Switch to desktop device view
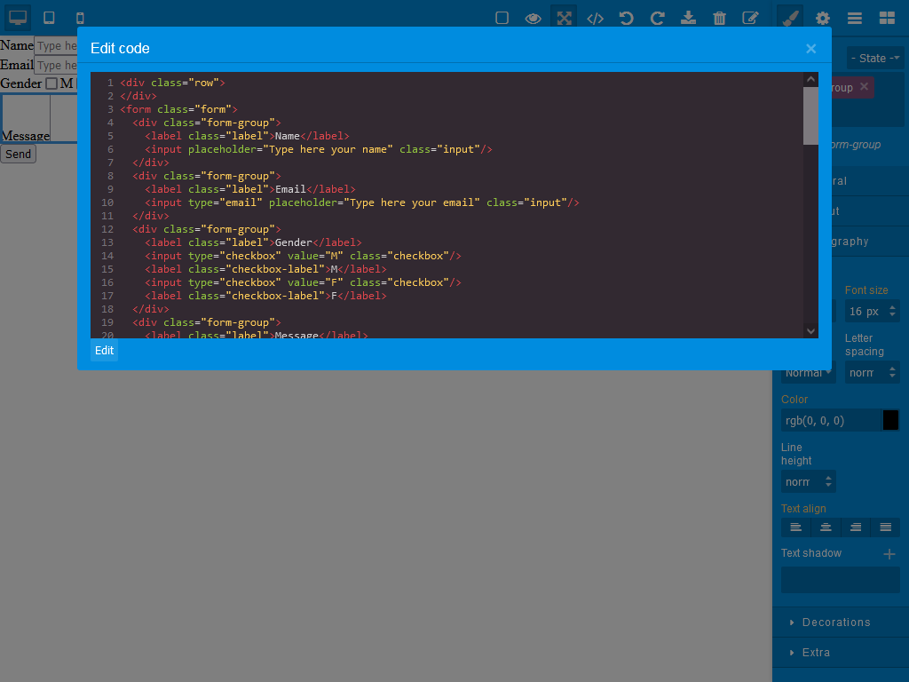The height and width of the screenshot is (682, 909). 18,18
